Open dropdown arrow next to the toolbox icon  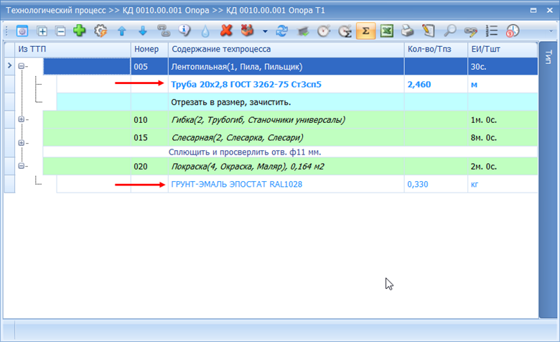(265, 32)
